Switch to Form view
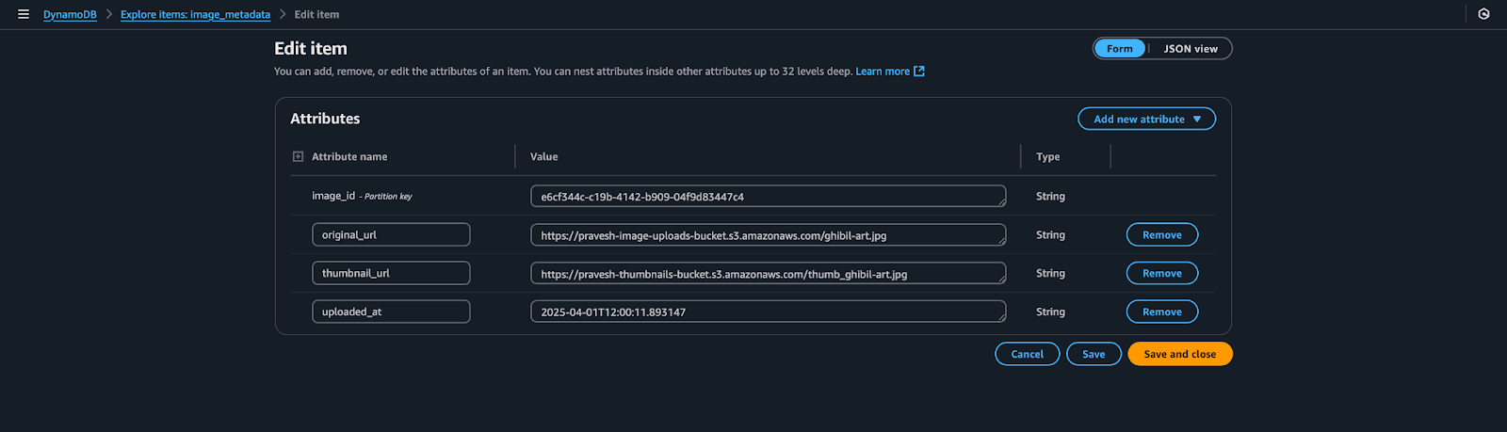The width and height of the screenshot is (1507, 432). 1119,49
